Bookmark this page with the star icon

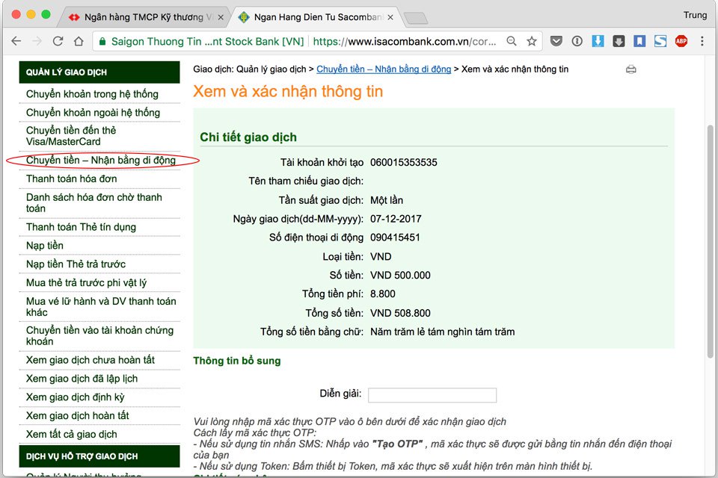[x=532, y=41]
